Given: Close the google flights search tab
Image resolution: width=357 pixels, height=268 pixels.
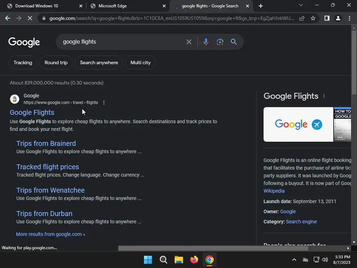Looking at the screenshot, I should point(248,6).
